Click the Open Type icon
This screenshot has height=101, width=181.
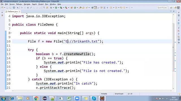coord(80,8)
